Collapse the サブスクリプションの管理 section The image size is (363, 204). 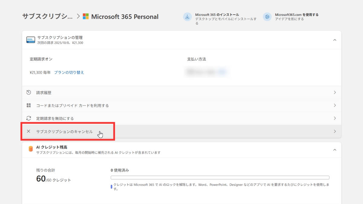tap(335, 40)
